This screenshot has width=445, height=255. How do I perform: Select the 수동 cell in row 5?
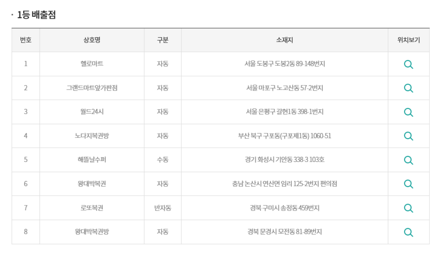tap(163, 160)
